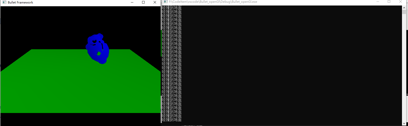Image resolution: width=408 pixels, height=126 pixels.
Task: Maximize the Bullet Framework window
Action: 143,2
